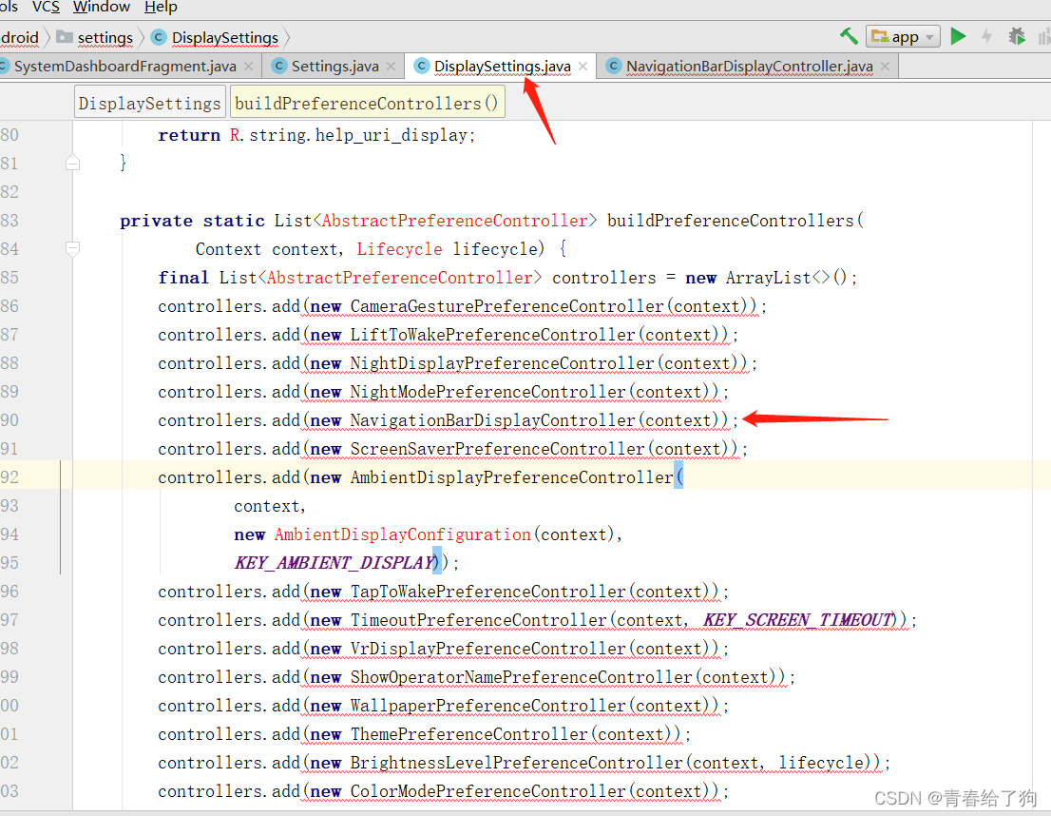
Task: Switch to Settings.java tab
Action: [335, 67]
